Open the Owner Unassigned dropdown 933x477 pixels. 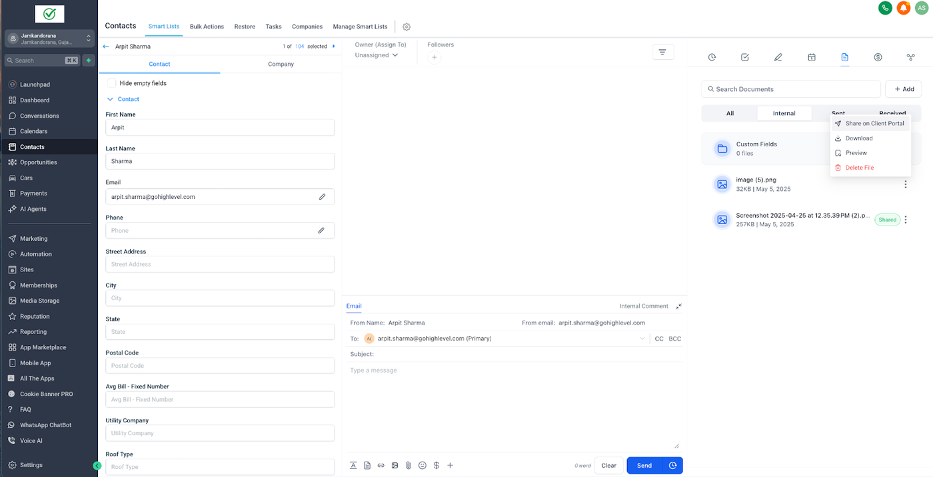point(377,55)
